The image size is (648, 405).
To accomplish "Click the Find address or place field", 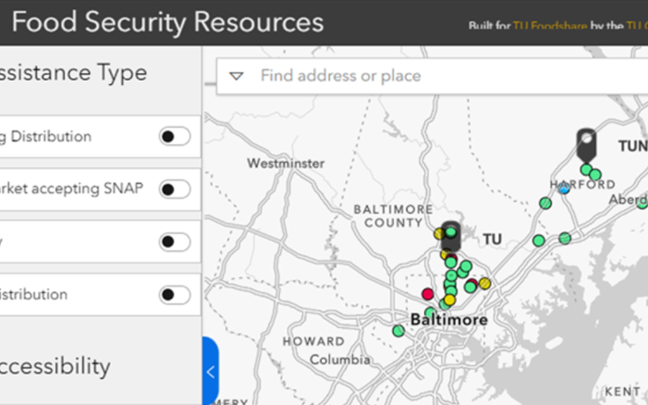I will point(436,76).
